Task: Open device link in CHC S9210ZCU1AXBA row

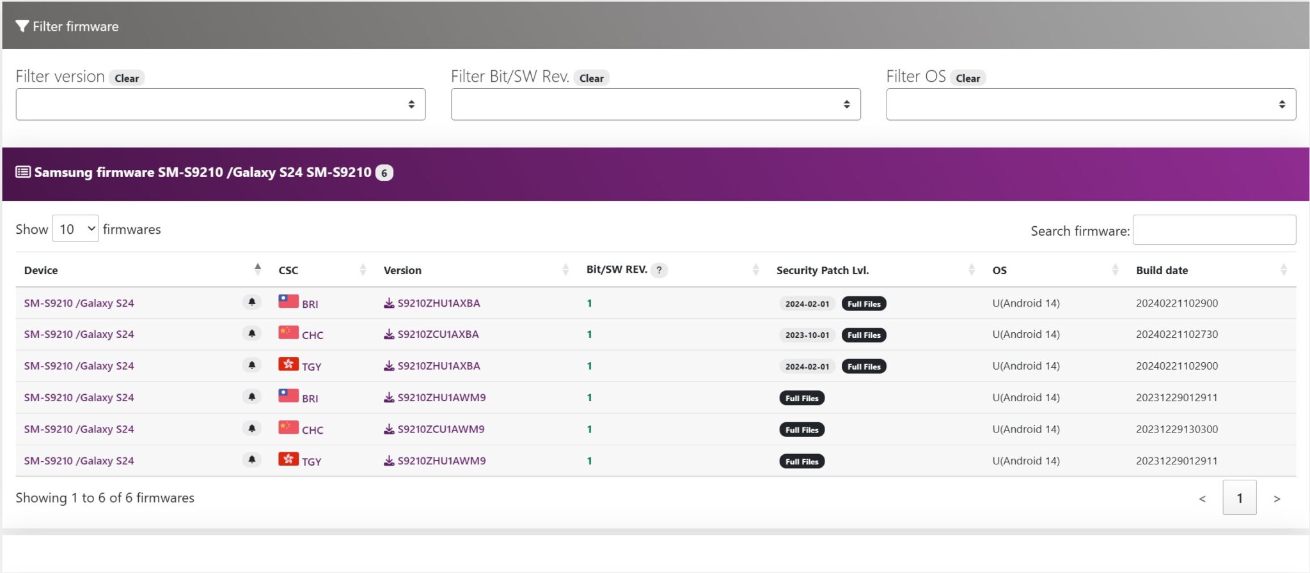Action: pyautogui.click(x=79, y=334)
